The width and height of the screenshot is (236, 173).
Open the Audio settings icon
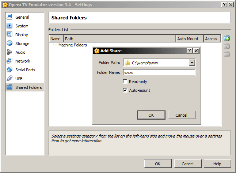(9, 52)
